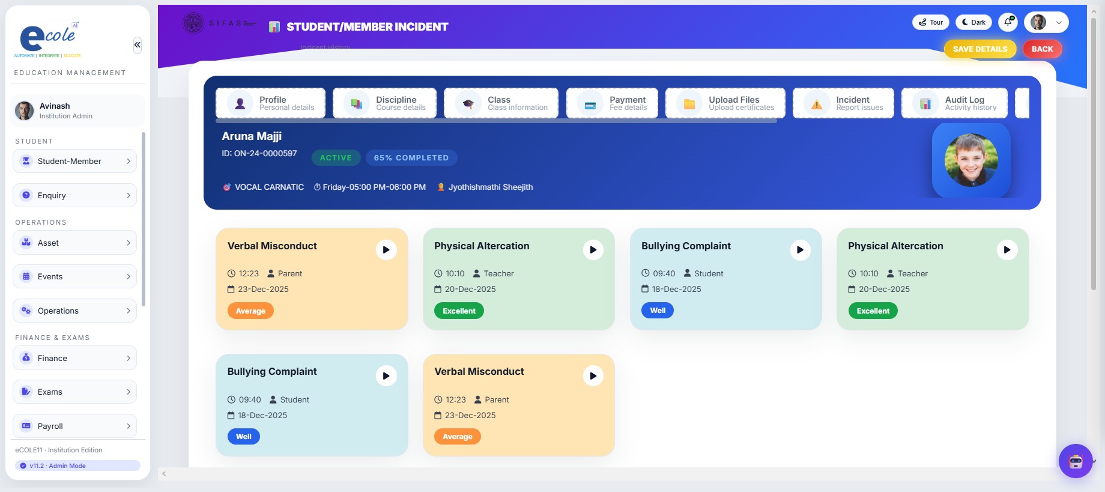Click the first card's Excellent rating badge

pos(459,311)
